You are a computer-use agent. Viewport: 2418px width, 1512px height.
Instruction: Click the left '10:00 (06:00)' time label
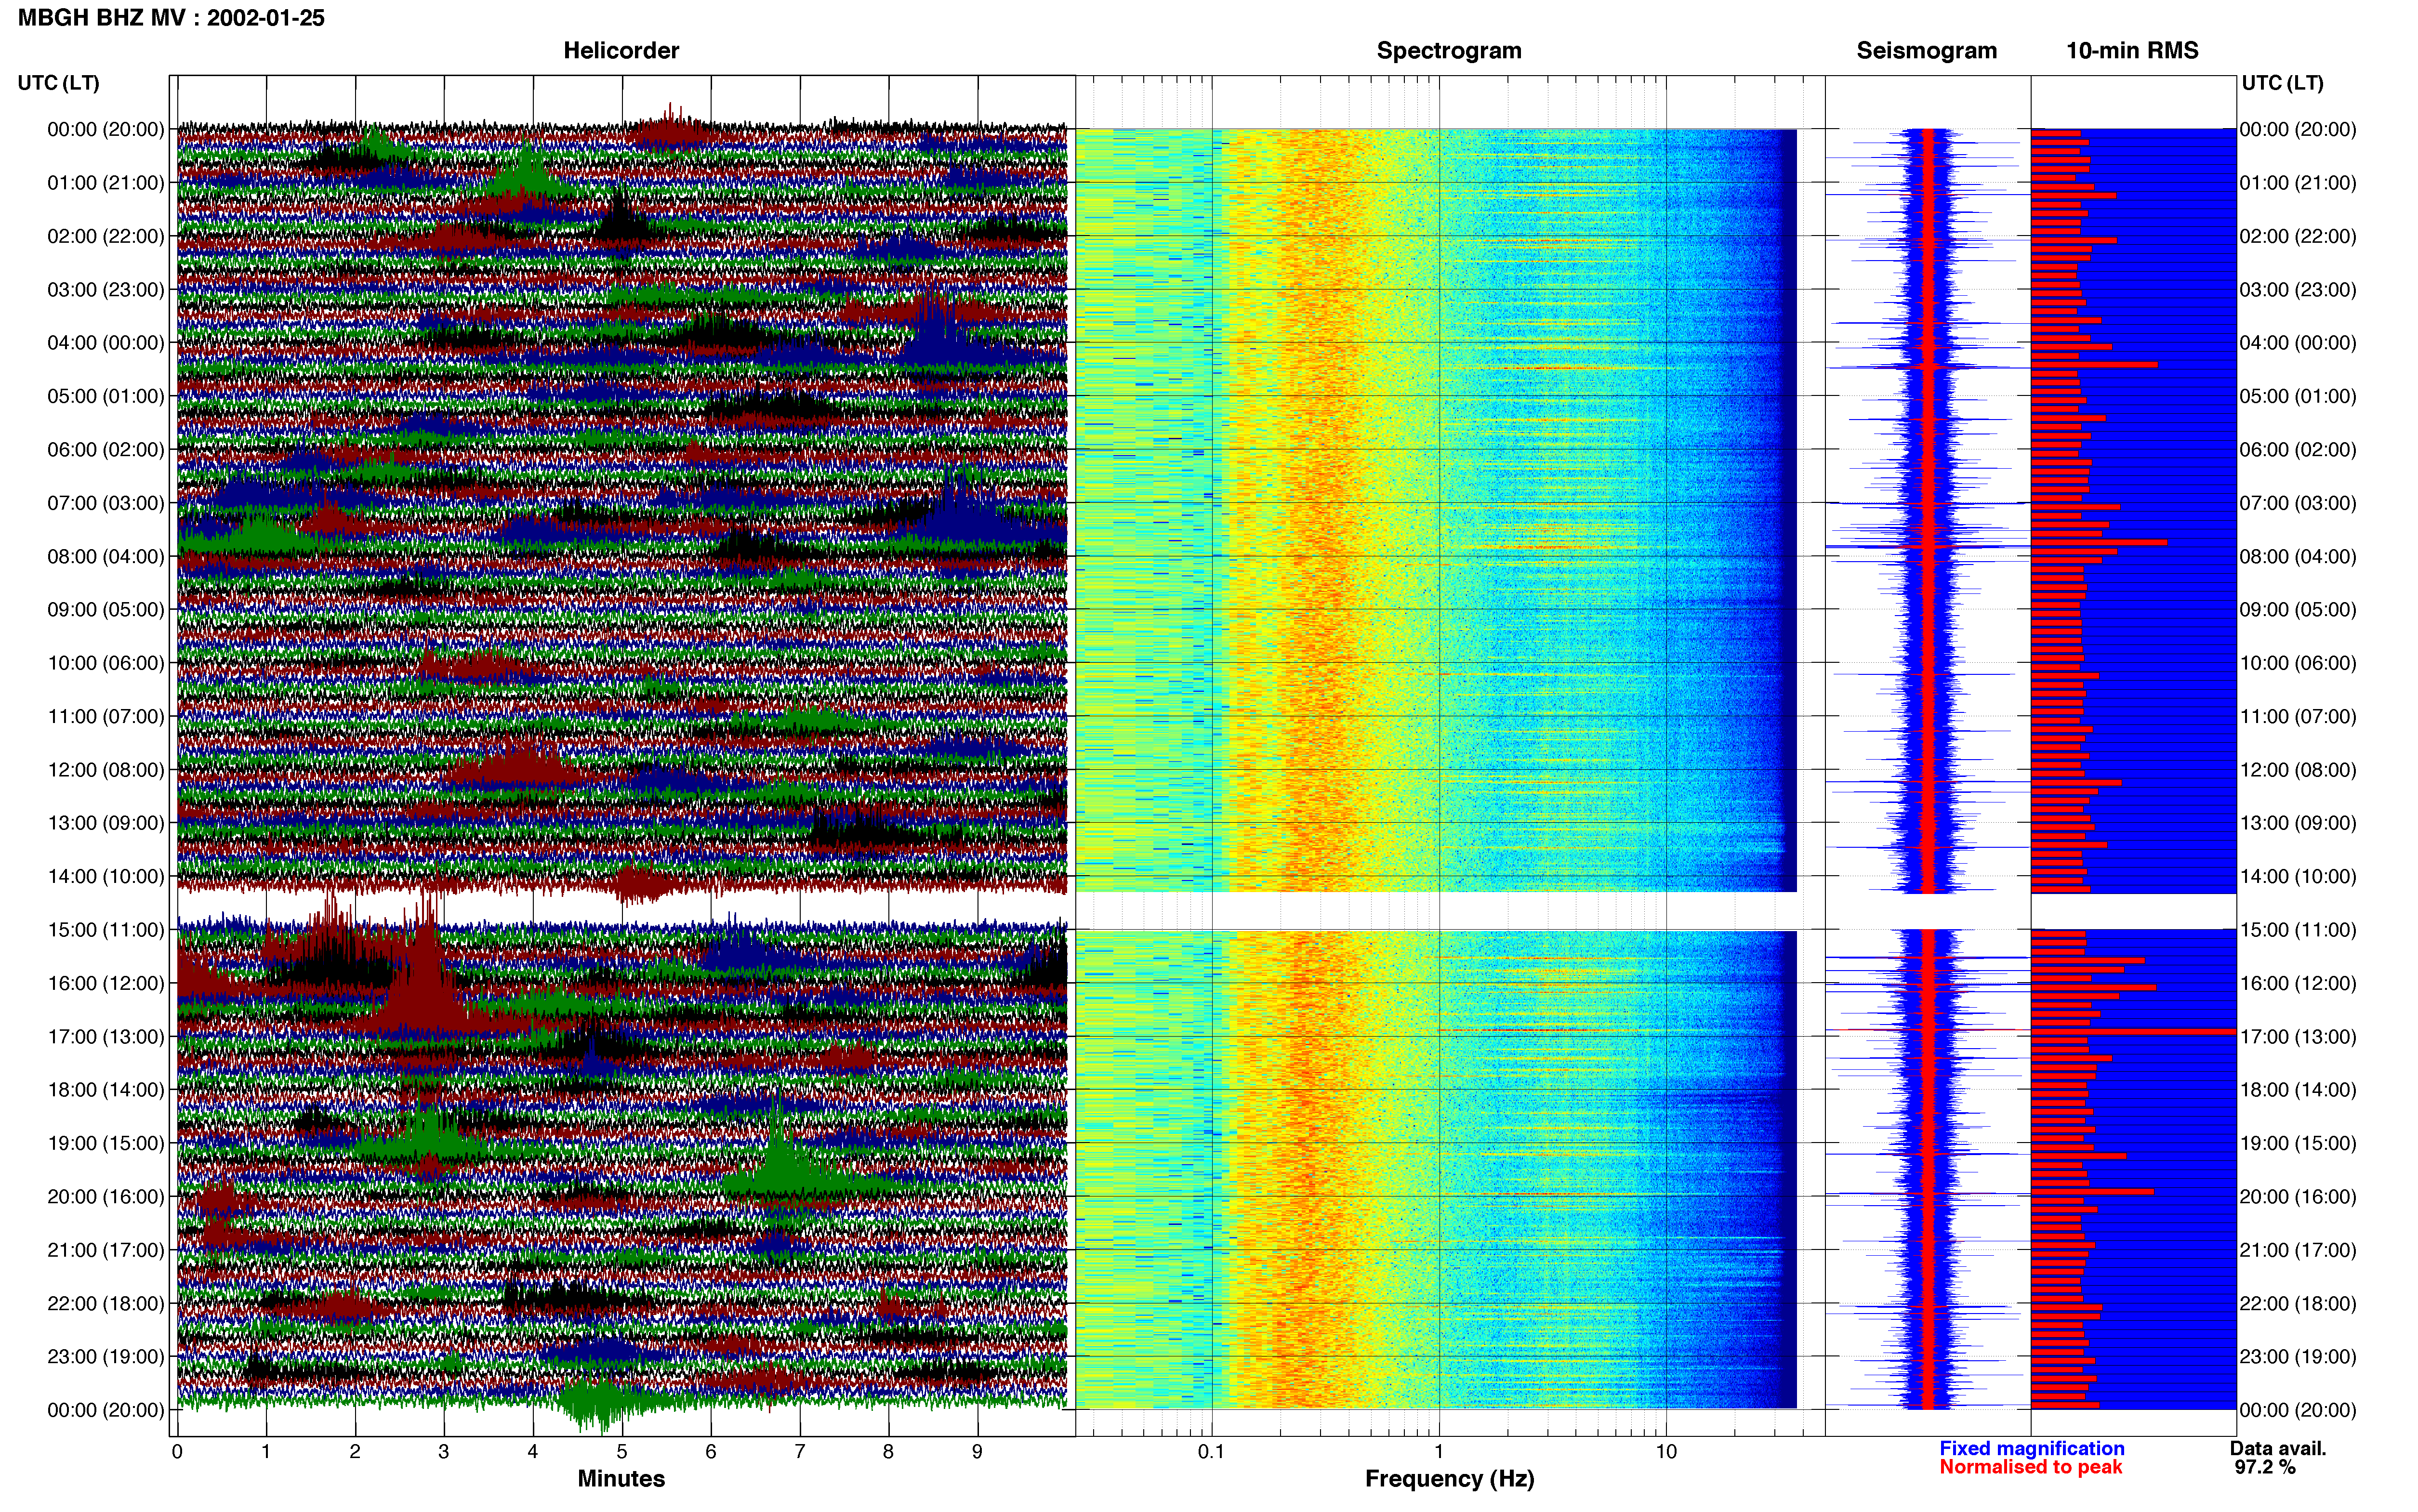pos(106,663)
